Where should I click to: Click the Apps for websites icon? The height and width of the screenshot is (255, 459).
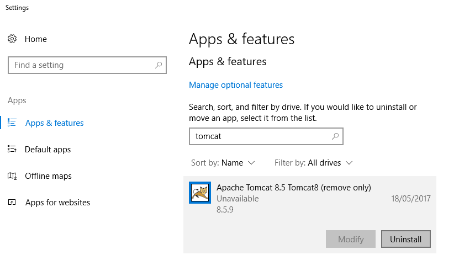pos(12,202)
